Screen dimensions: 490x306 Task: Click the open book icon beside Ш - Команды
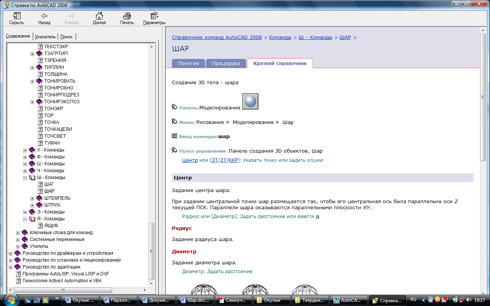point(32,177)
